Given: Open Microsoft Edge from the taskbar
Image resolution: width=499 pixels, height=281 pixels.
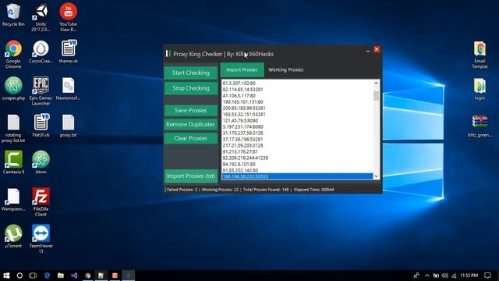Looking at the screenshot, I should click(x=47, y=276).
